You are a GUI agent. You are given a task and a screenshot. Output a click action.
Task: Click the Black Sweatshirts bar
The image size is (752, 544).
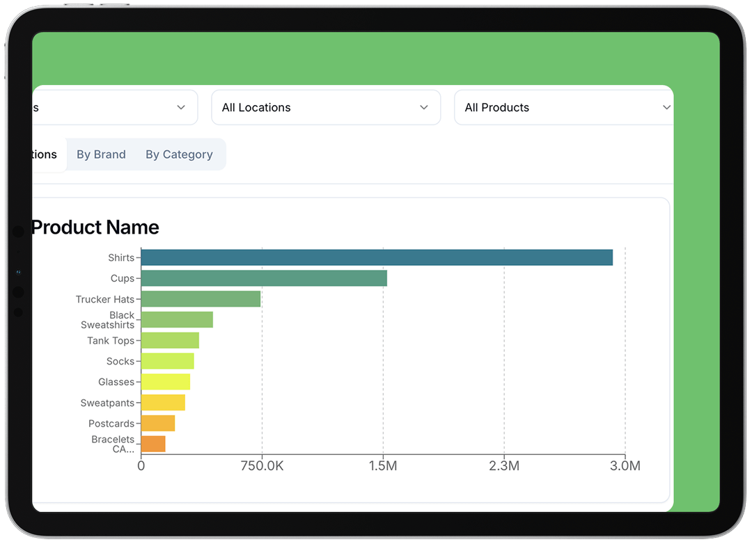pos(178,319)
